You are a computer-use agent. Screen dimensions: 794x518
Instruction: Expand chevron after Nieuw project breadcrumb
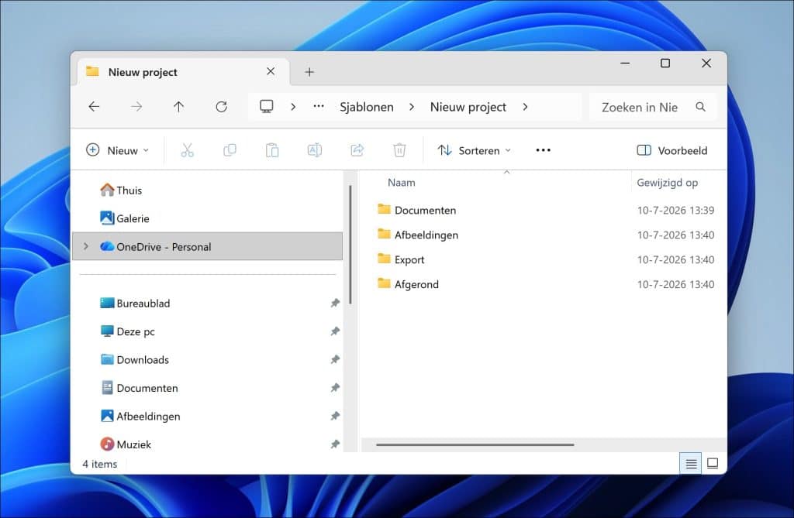[525, 107]
